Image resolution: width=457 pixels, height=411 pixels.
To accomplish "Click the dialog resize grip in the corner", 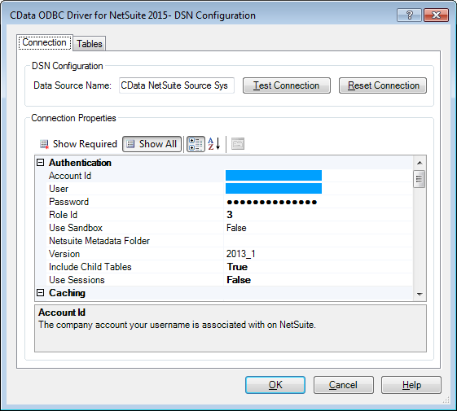I will pyautogui.click(x=446, y=400).
